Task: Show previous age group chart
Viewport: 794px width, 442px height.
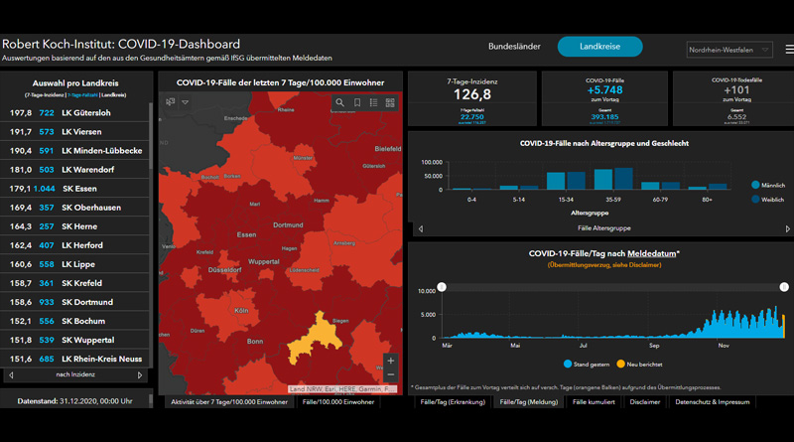Action: pos(421,229)
